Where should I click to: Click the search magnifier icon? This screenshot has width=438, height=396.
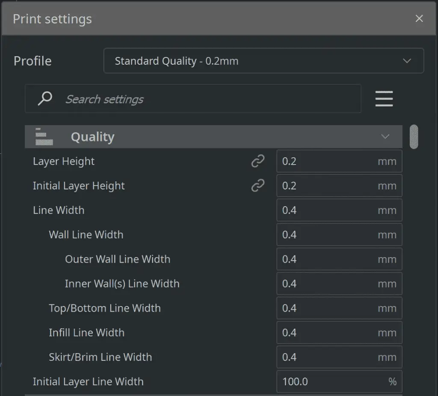[44, 99]
